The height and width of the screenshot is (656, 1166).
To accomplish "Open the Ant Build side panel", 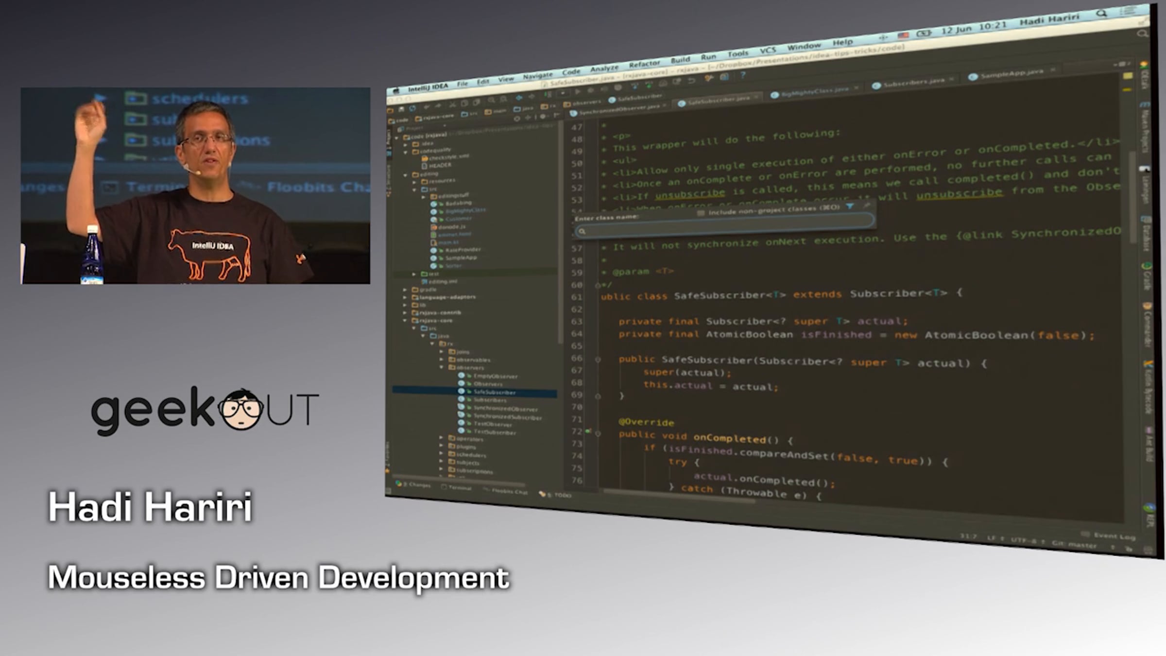I will (1149, 444).
